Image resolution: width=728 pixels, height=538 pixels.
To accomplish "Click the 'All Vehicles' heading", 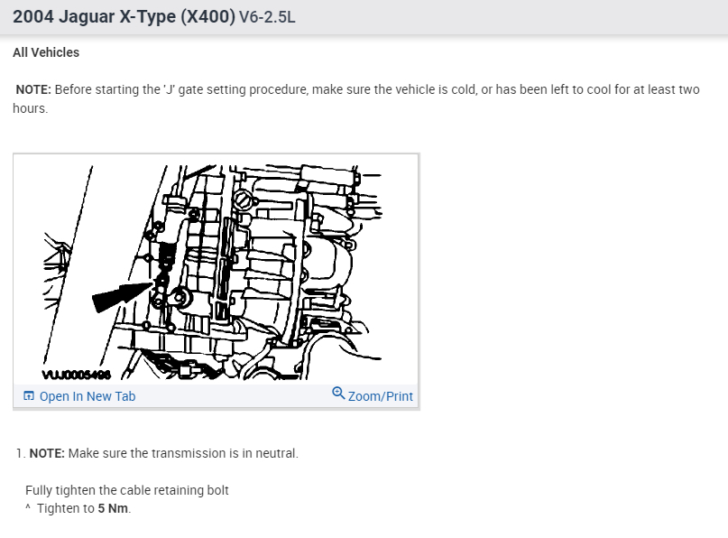I will tap(46, 52).
